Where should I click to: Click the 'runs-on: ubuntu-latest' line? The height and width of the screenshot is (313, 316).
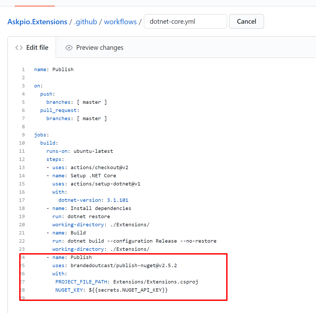pyautogui.click(x=80, y=151)
